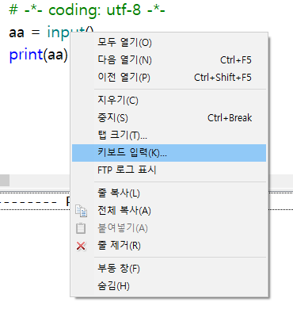Click the print(aa) code line
Viewport: 293px width, 321px height.
click(39, 55)
